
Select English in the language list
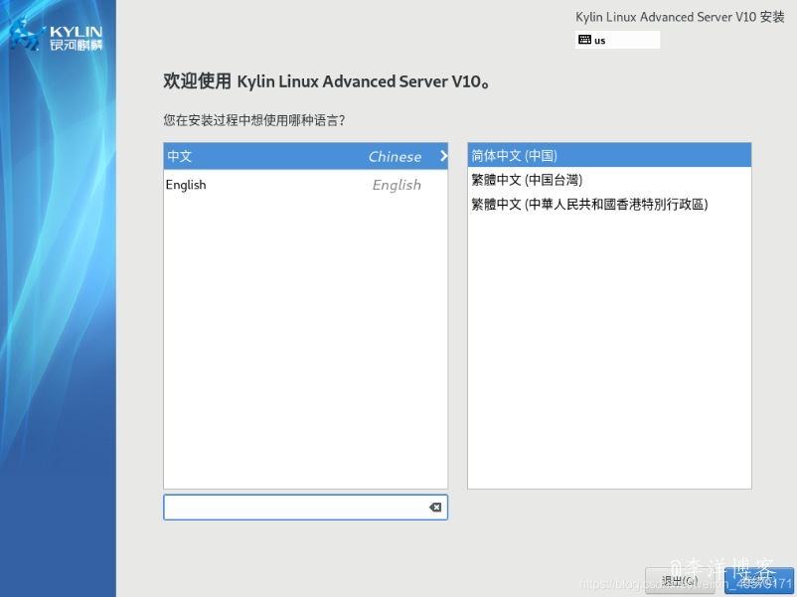point(298,185)
